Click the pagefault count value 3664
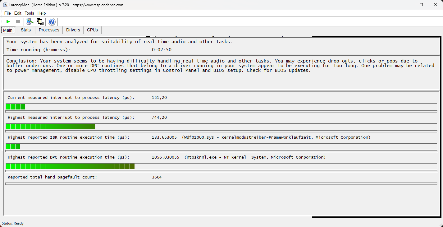443x227 pixels. coord(157,177)
